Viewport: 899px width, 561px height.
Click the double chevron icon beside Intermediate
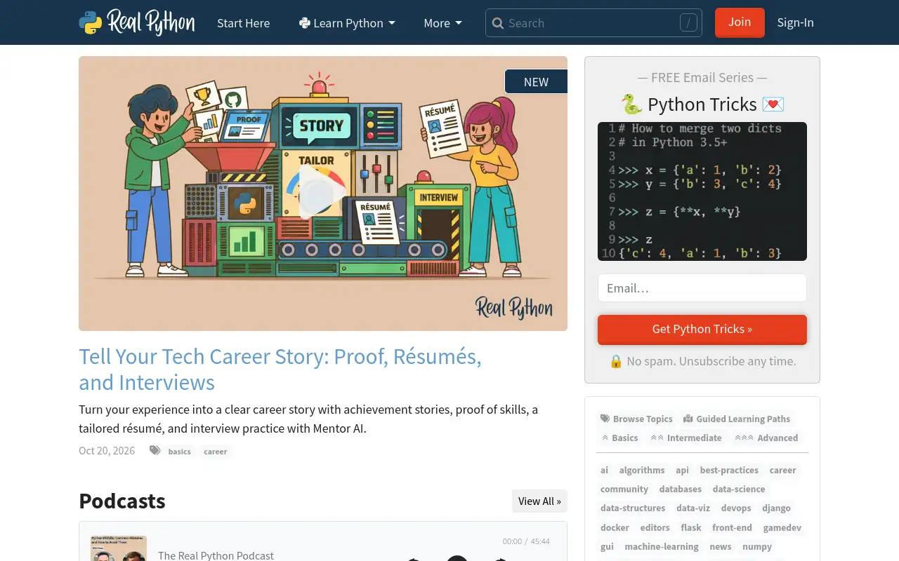pos(657,438)
